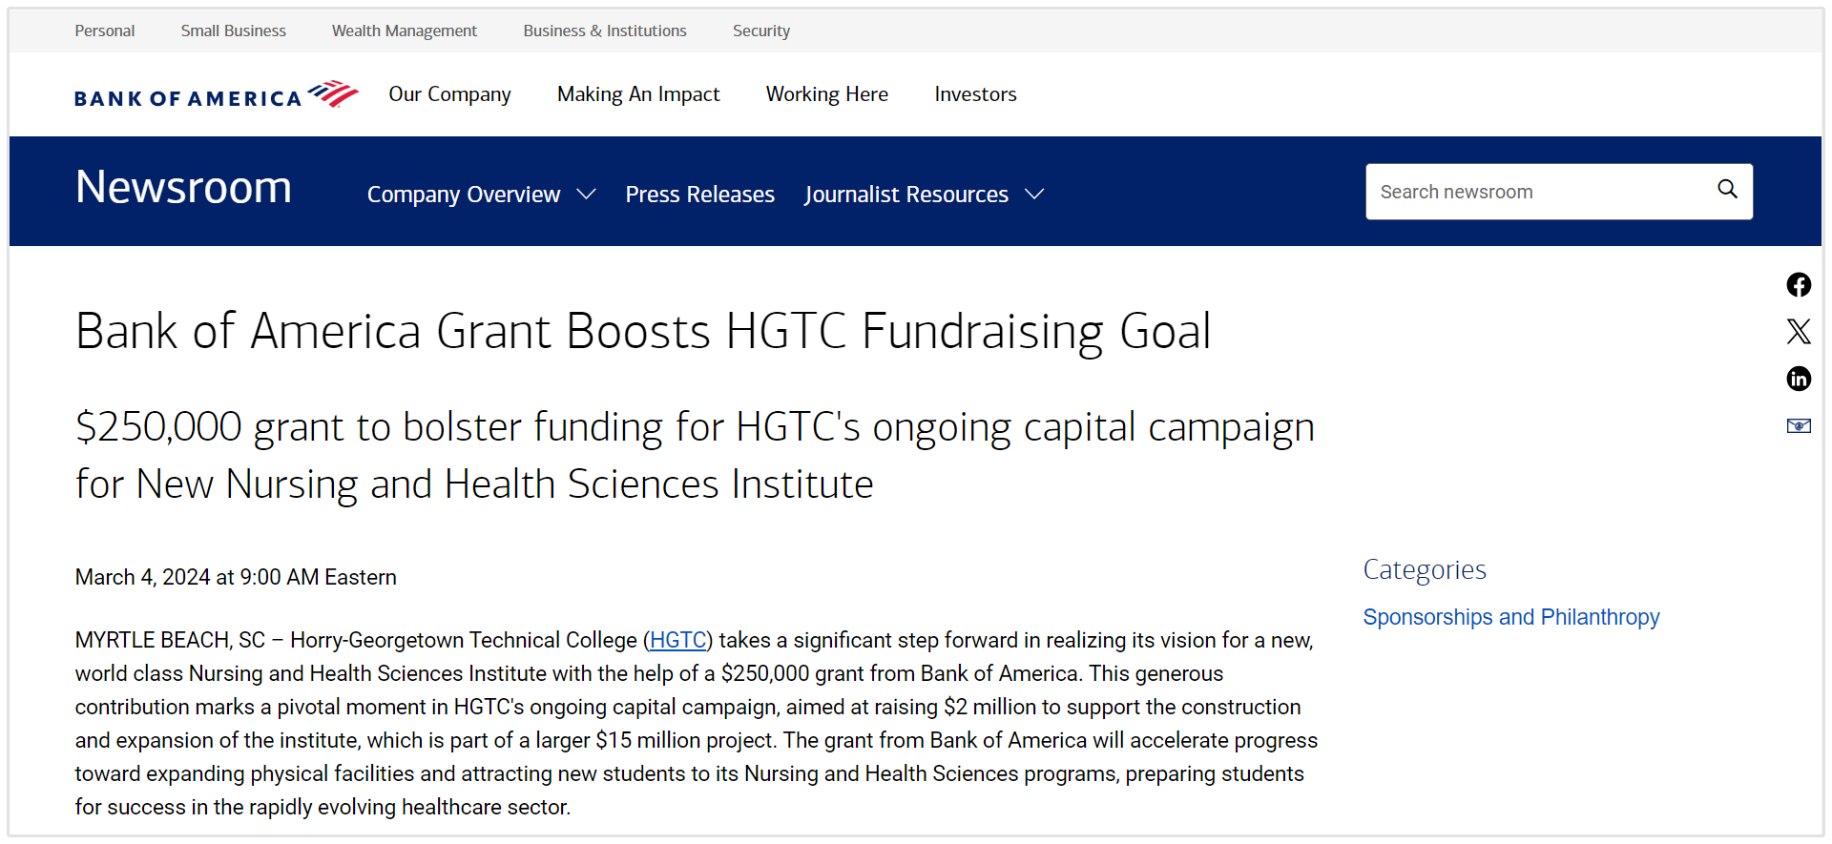Switch to Small Business site
1832x844 pixels.
click(x=233, y=31)
